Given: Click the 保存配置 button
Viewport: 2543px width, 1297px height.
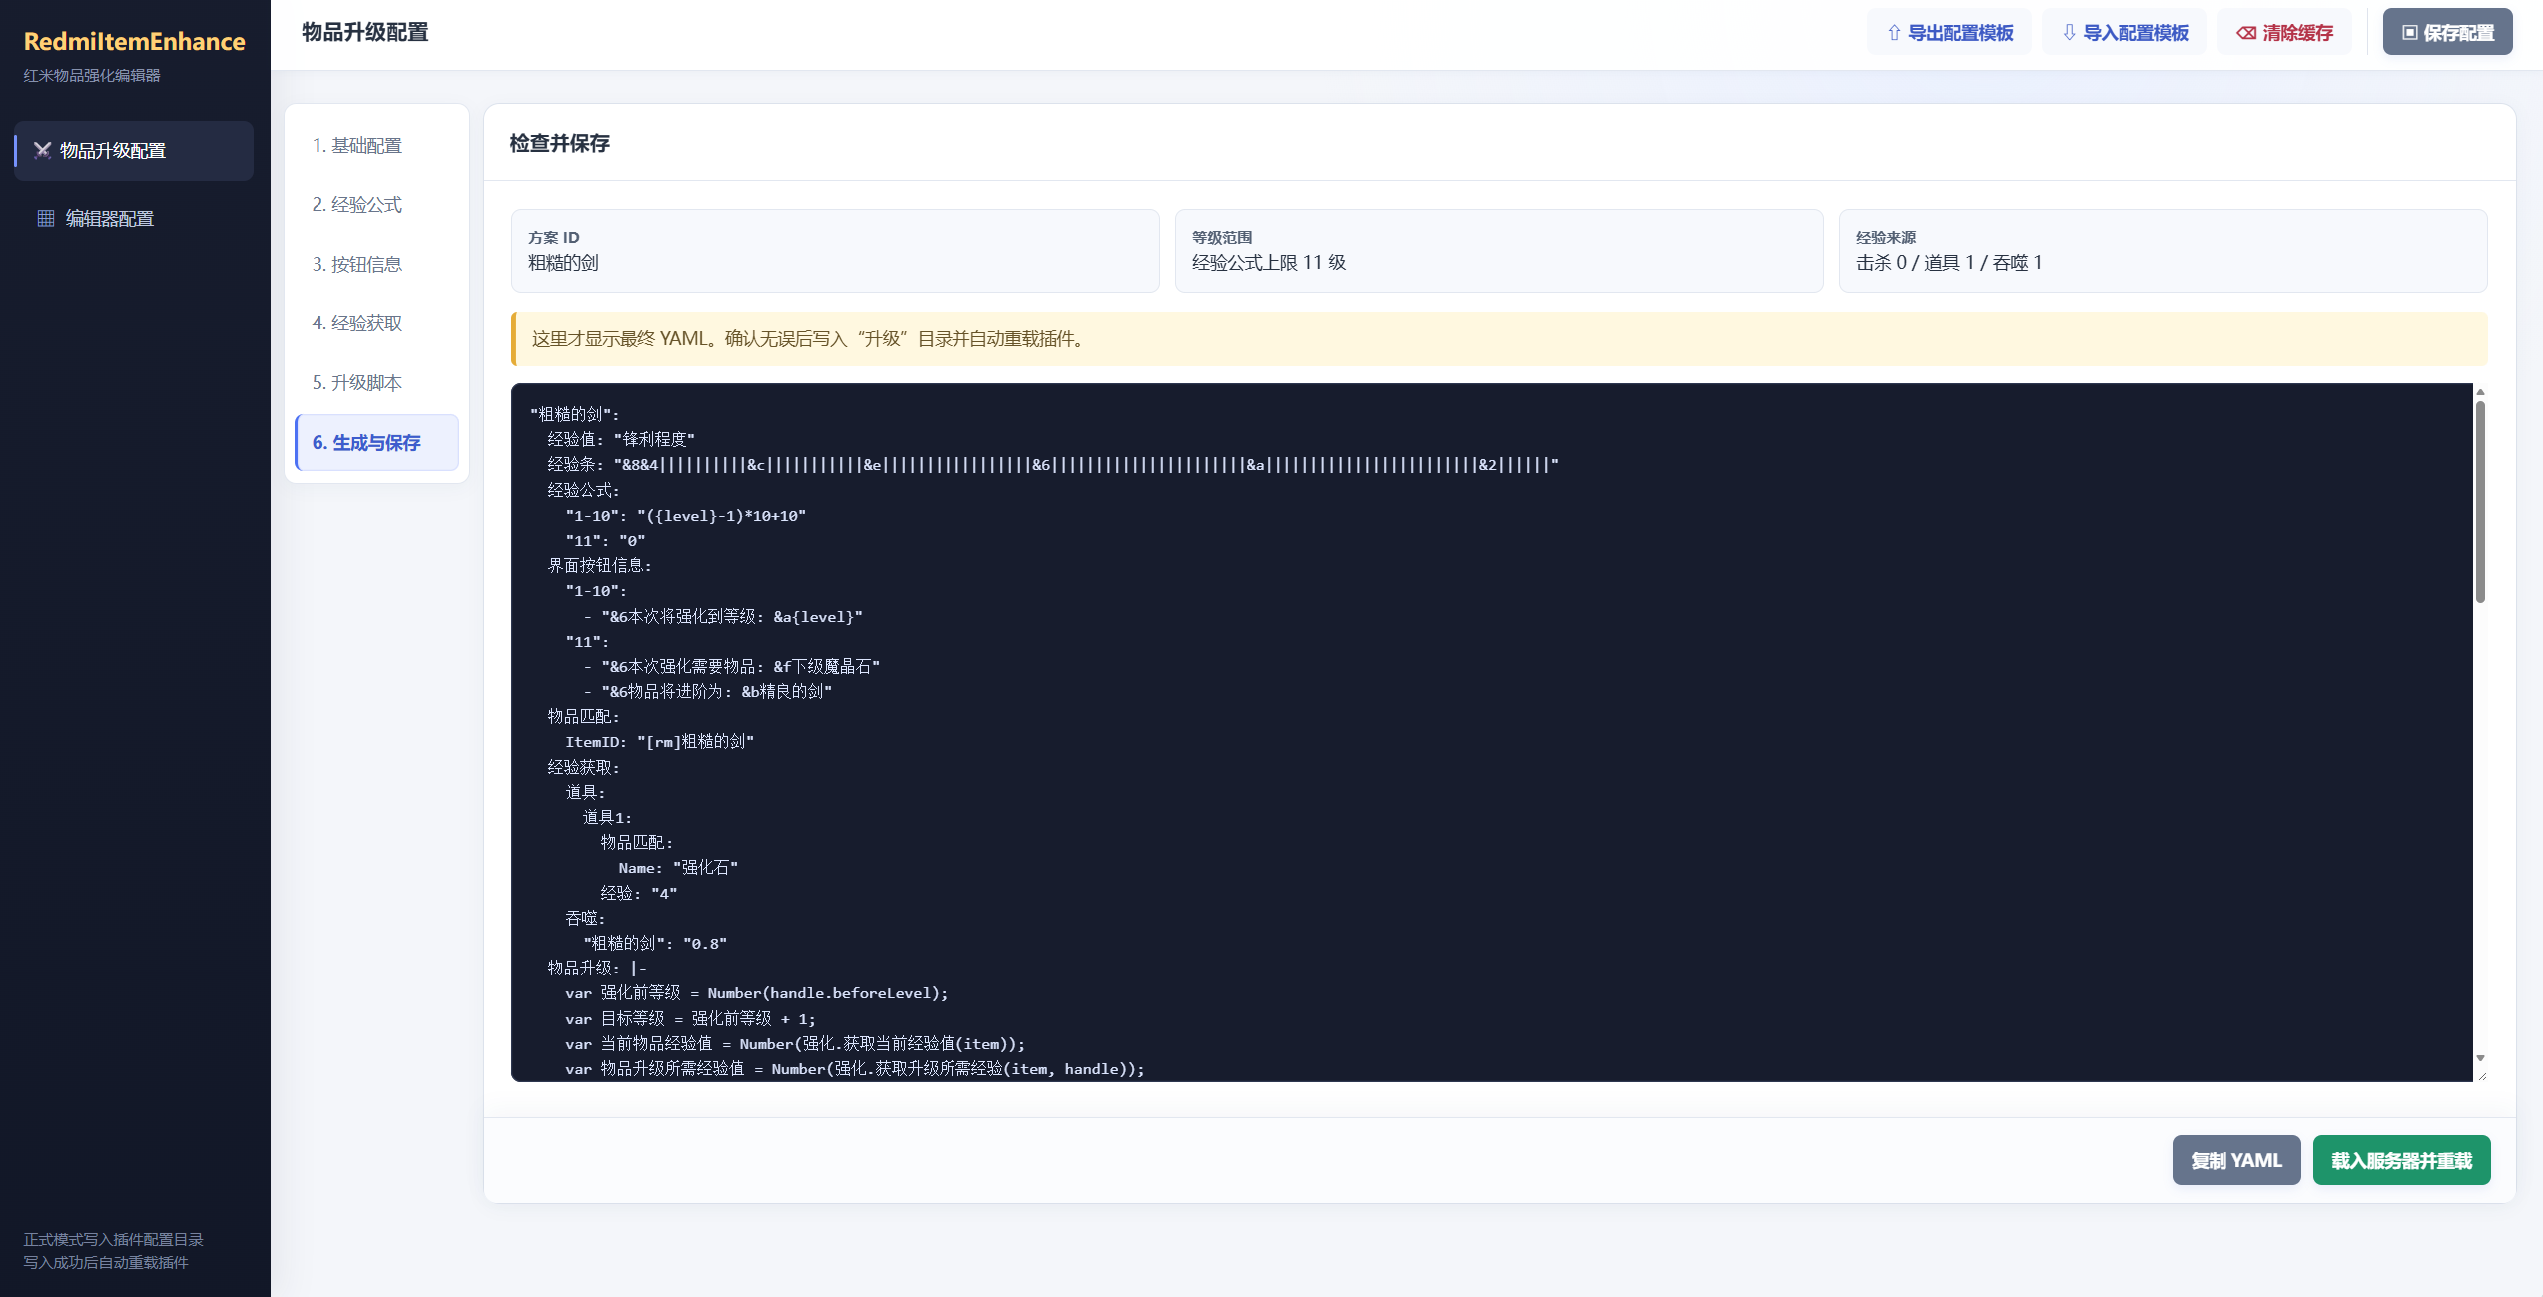Looking at the screenshot, I should pyautogui.click(x=2447, y=33).
